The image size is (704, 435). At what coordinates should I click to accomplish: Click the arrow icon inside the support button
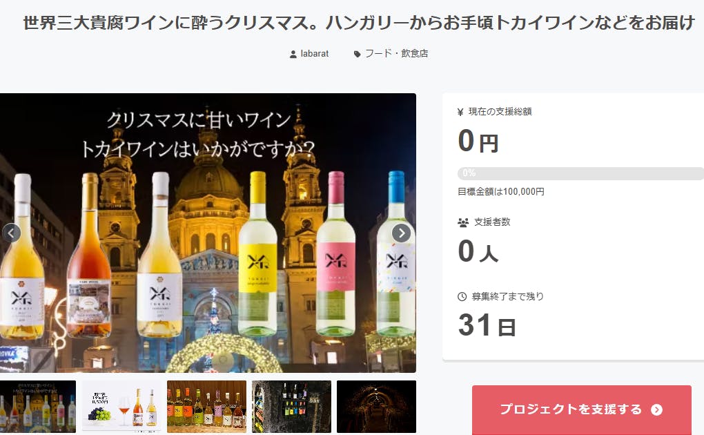(x=657, y=409)
